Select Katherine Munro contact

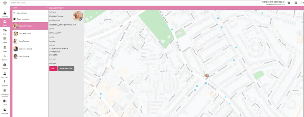(x=30, y=49)
